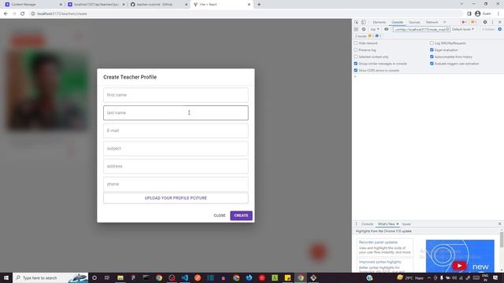
Task: Open a new browser tab
Action: (x=259, y=5)
